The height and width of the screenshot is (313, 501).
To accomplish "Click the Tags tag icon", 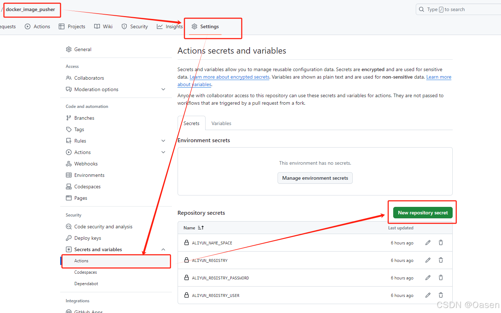I will coord(69,129).
